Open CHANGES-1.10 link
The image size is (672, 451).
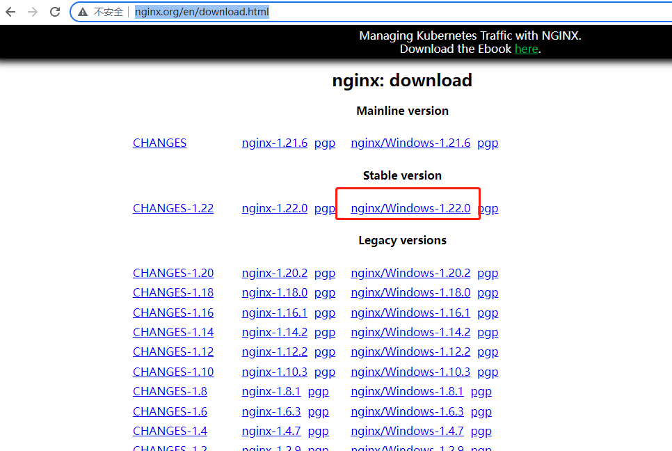pos(173,372)
